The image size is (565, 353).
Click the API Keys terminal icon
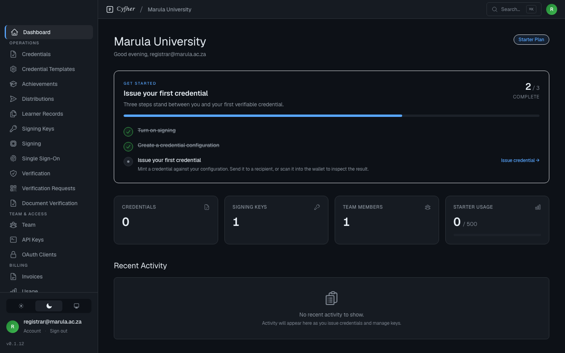[13, 240]
